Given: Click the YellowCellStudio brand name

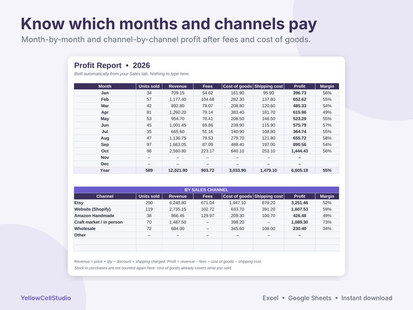Looking at the screenshot, I should tap(46, 298).
